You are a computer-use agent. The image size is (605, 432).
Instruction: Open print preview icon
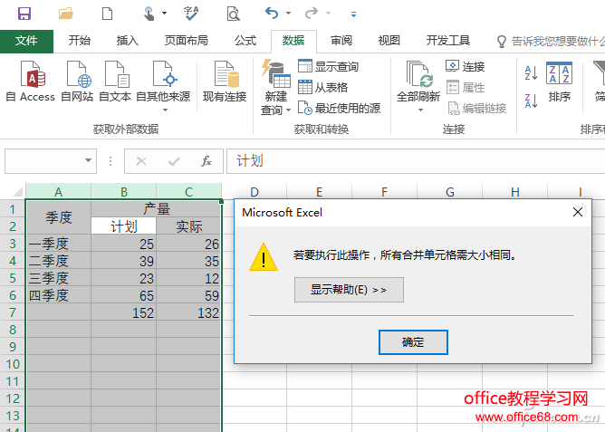click(x=233, y=14)
